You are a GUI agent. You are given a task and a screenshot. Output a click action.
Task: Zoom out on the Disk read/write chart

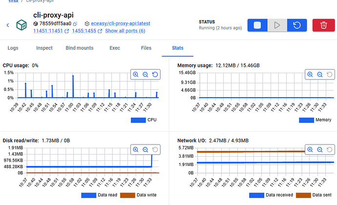click(145, 149)
